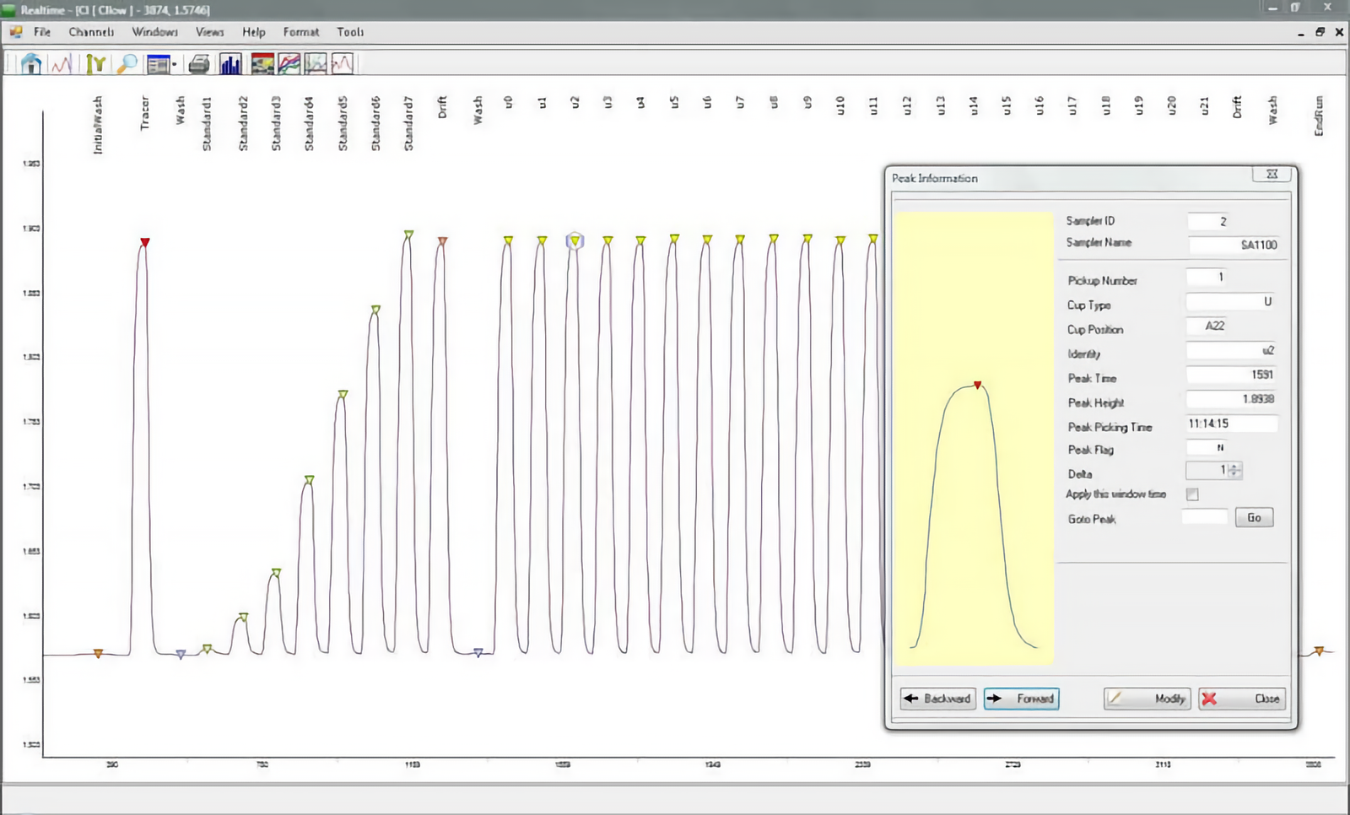Click the home icon in the toolbar
This screenshot has height=815, width=1350.
31,64
